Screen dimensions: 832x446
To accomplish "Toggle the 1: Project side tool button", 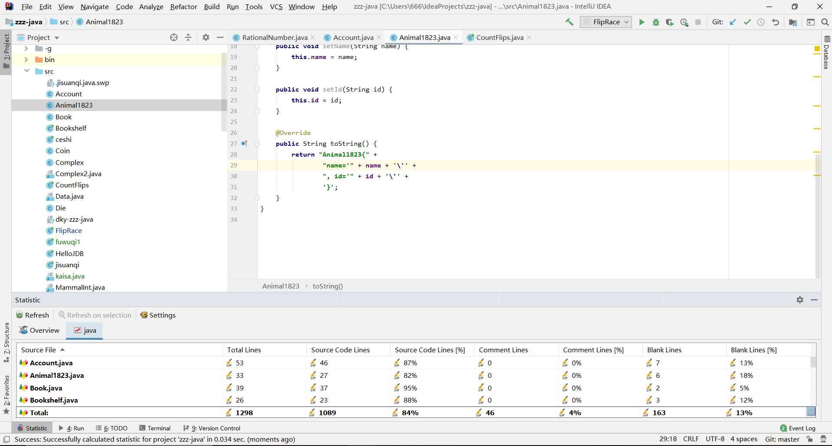I will tap(6, 52).
